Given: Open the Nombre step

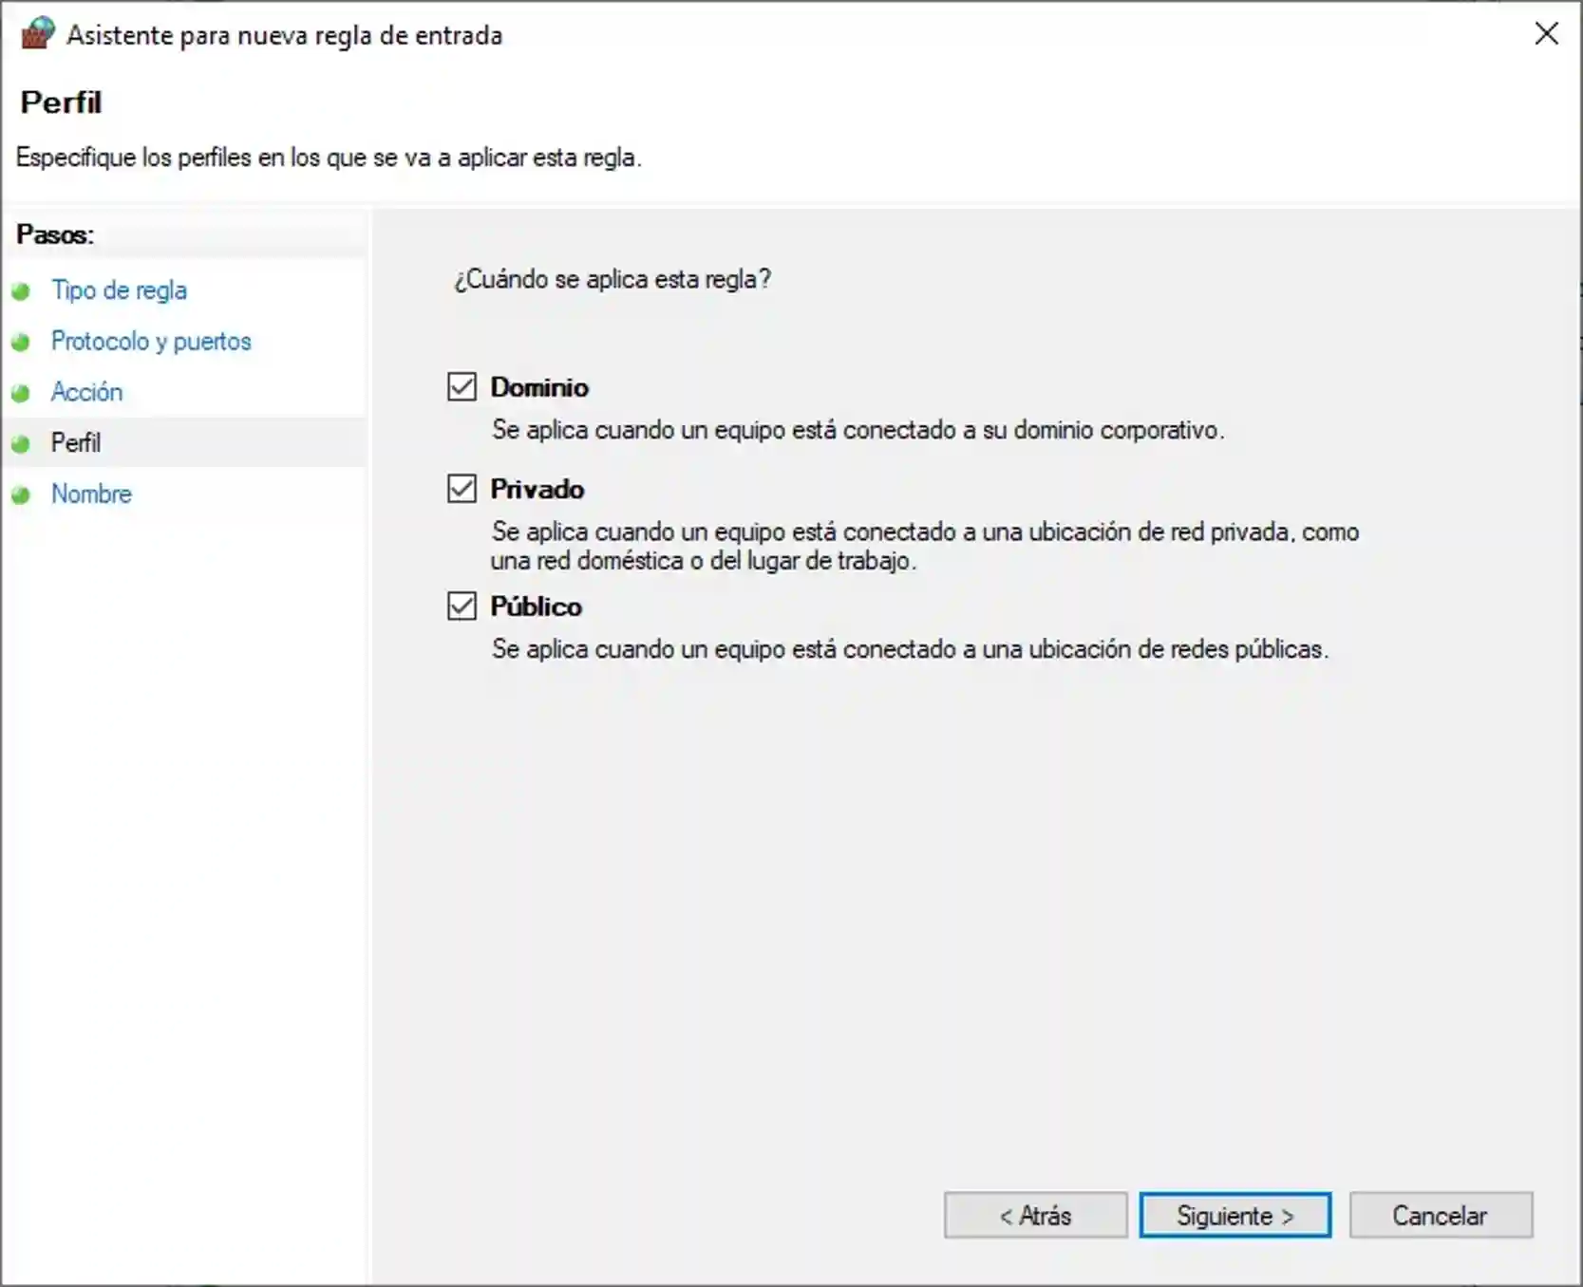Looking at the screenshot, I should click(x=91, y=494).
